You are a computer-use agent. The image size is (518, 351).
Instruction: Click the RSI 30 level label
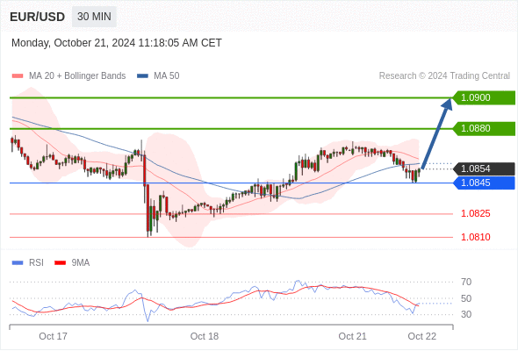click(x=466, y=314)
